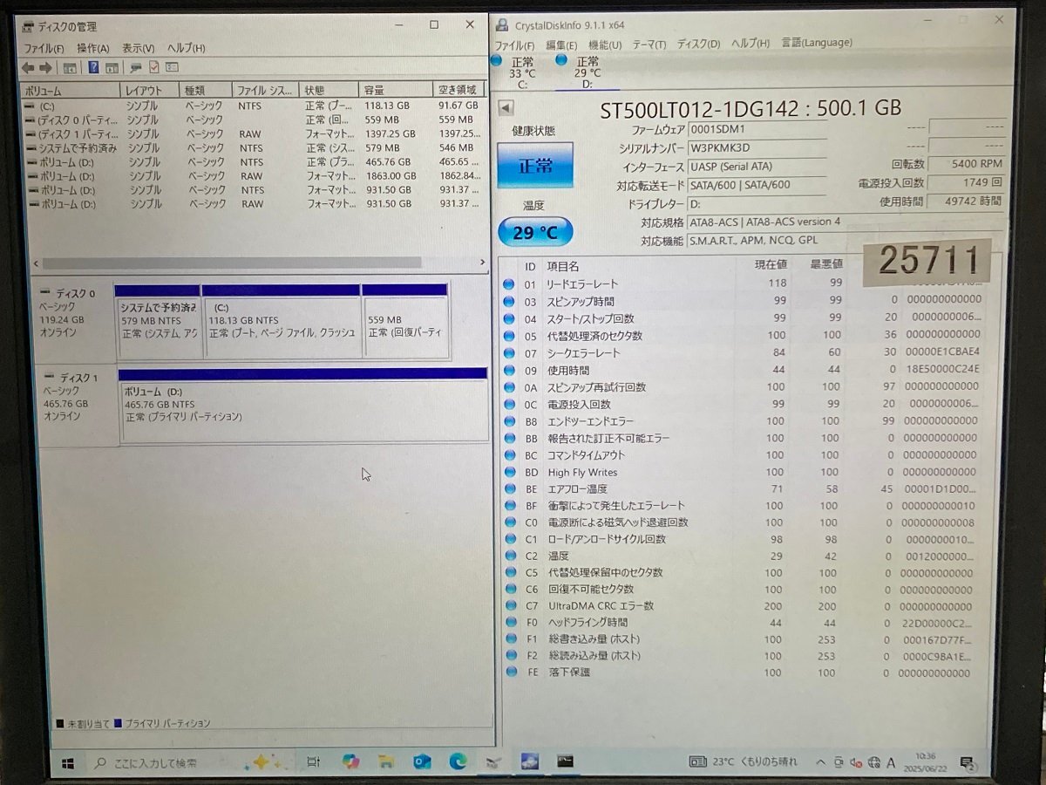Launch Microsoft Edge from the taskbar
The image size is (1046, 785).
458,762
